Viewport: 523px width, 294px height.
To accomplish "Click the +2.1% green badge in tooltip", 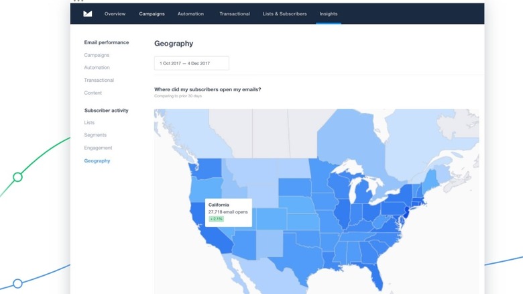I will tap(216, 219).
